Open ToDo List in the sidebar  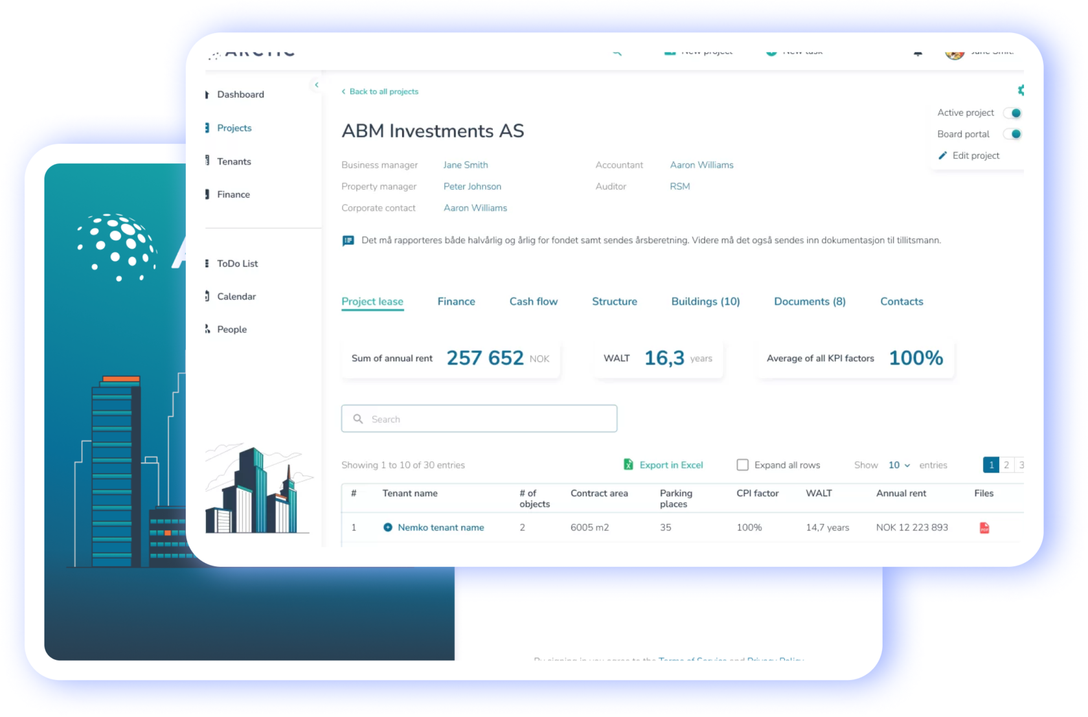pyautogui.click(x=237, y=264)
